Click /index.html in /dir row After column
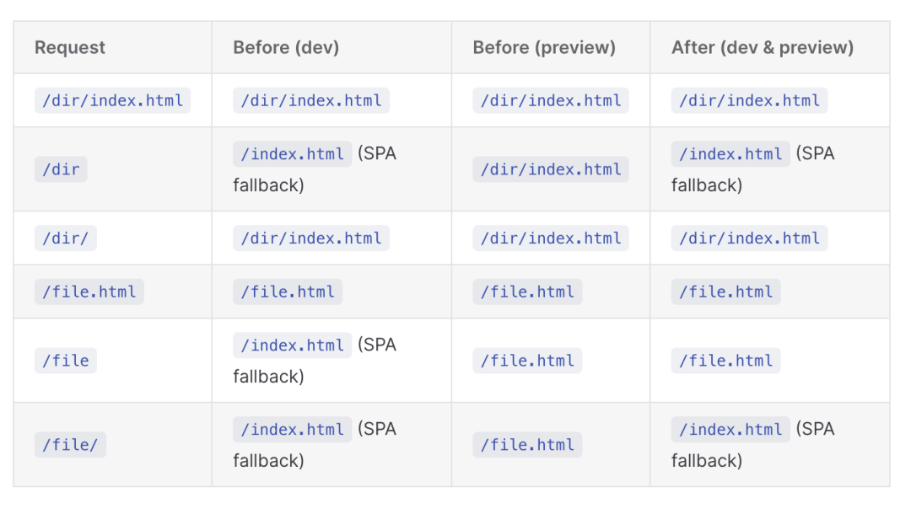 pos(730,153)
